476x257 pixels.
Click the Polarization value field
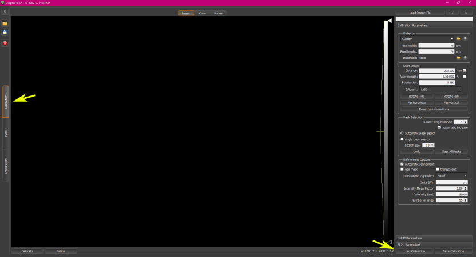pos(437,82)
